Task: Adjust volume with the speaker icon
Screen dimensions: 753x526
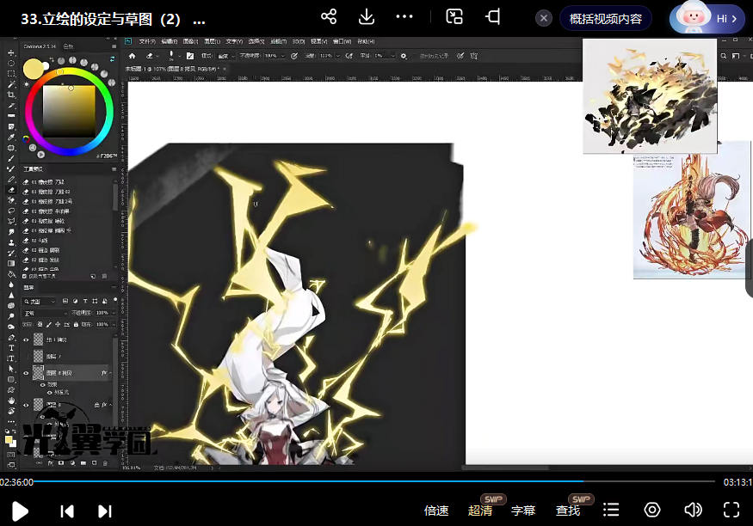Action: click(692, 511)
